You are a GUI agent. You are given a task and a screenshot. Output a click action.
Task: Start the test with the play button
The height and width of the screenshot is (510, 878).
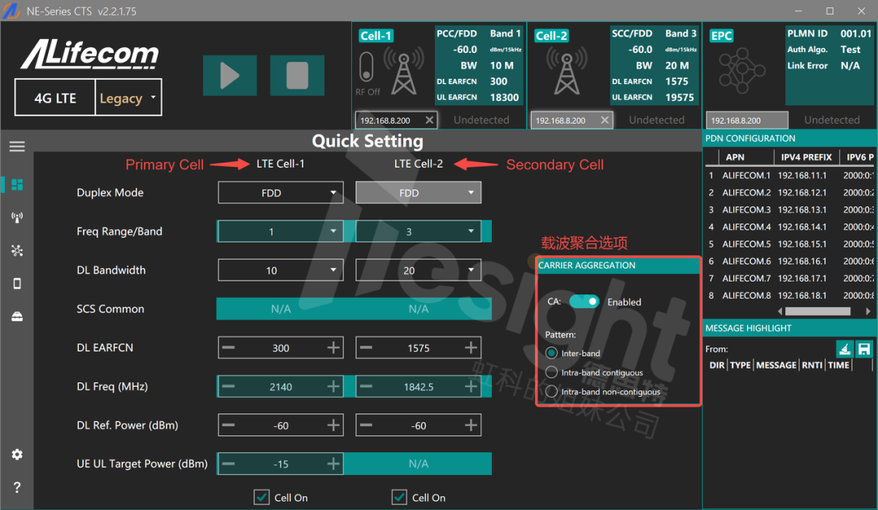click(229, 75)
